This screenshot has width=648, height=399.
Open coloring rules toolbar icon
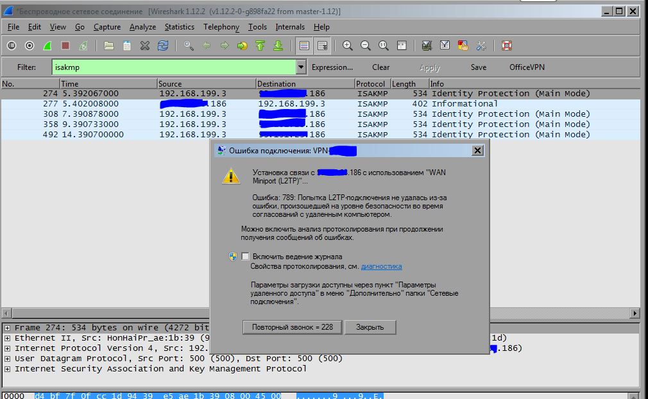click(463, 46)
